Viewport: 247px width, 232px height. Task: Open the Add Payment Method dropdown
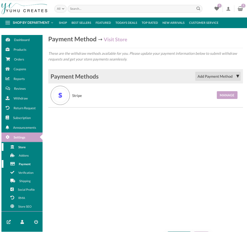pos(218,76)
